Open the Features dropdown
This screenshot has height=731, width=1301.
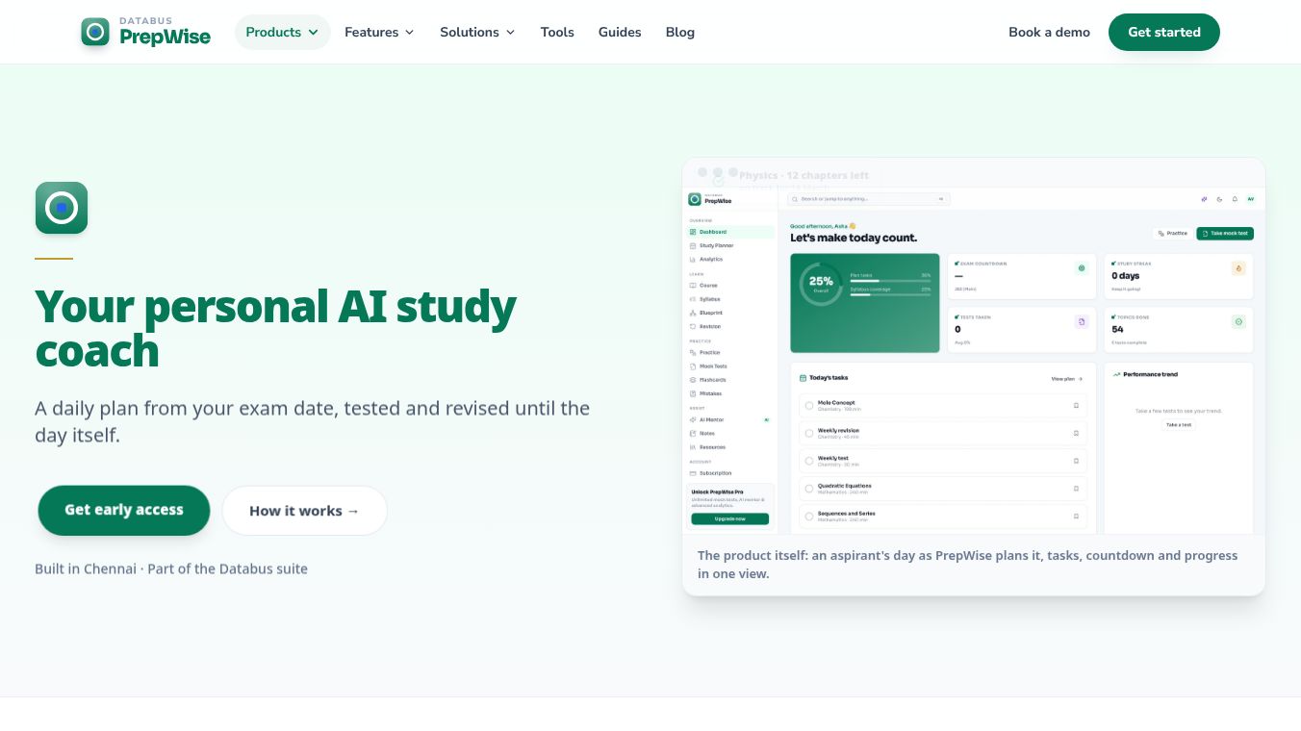click(379, 32)
